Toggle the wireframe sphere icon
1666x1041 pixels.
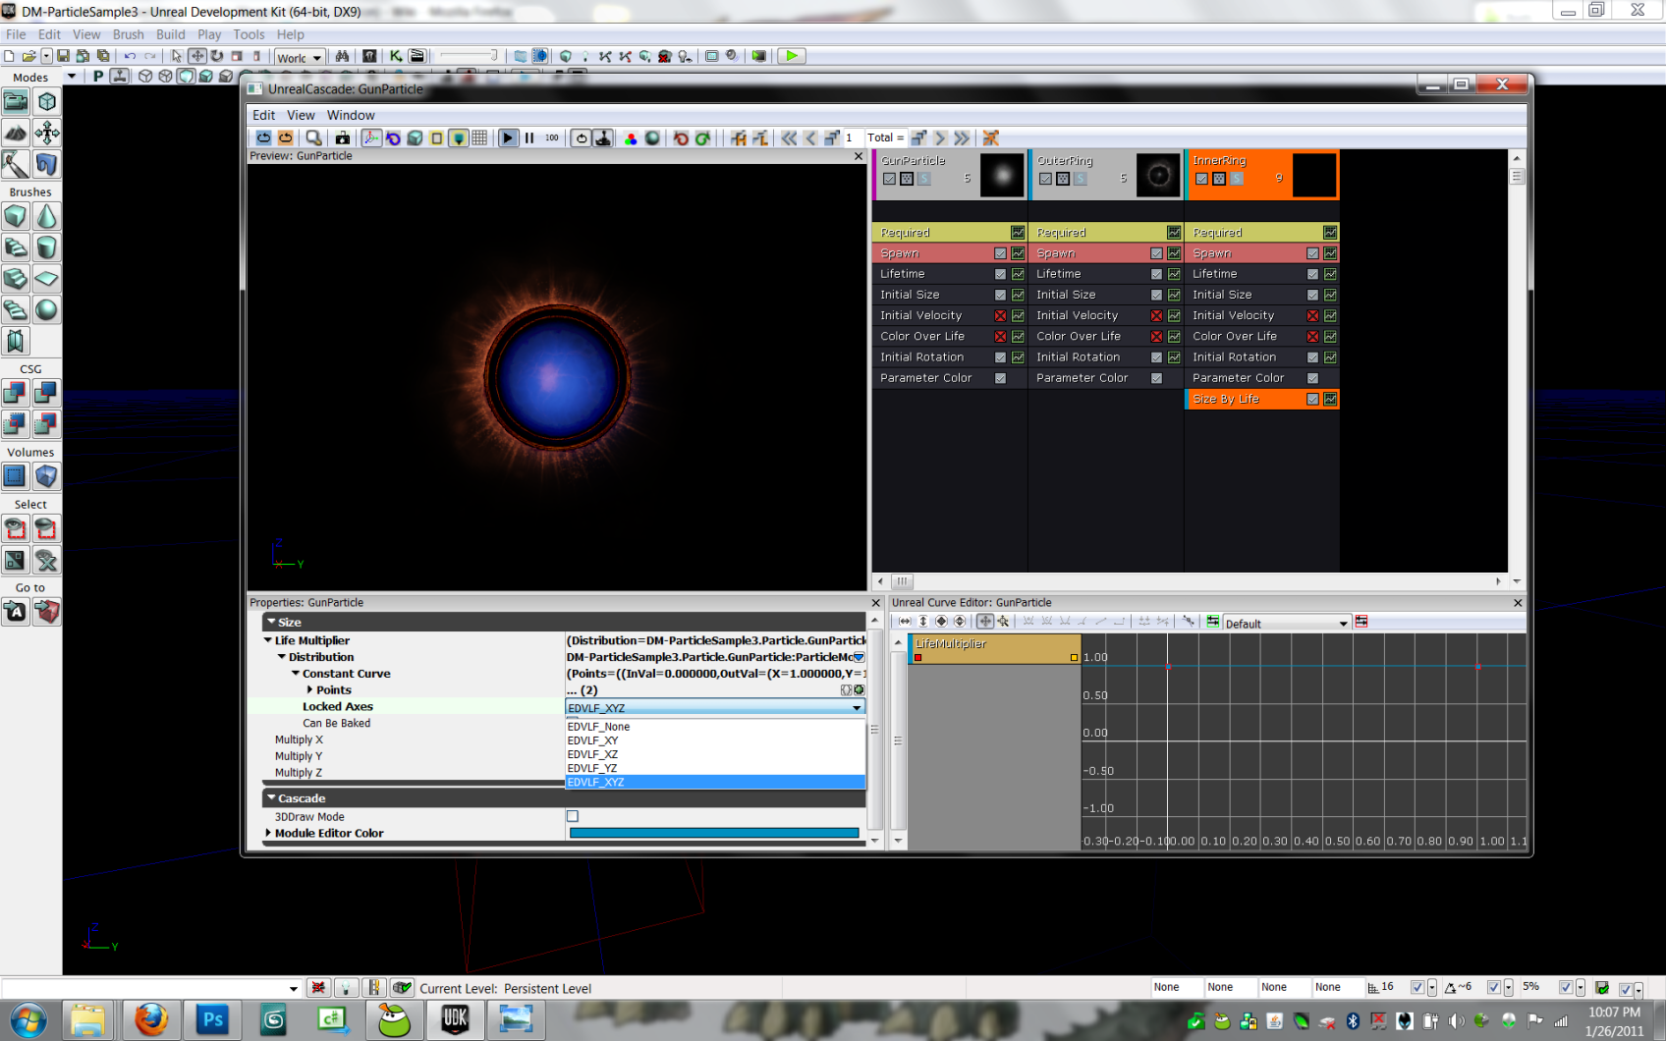tap(652, 138)
